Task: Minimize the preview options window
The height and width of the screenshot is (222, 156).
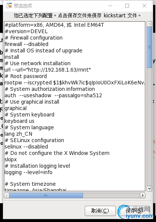Action: [x=110, y=6]
